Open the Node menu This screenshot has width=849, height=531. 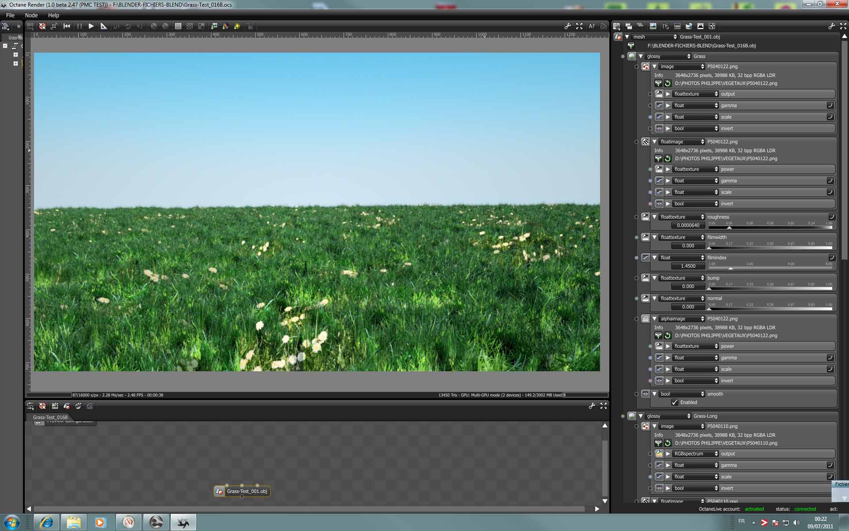tap(31, 15)
